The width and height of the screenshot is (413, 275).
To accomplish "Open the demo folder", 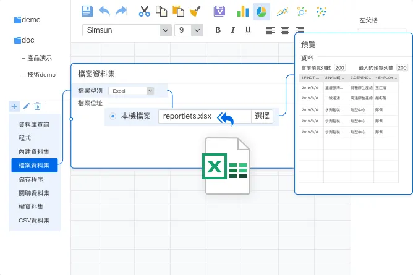I will (27, 20).
